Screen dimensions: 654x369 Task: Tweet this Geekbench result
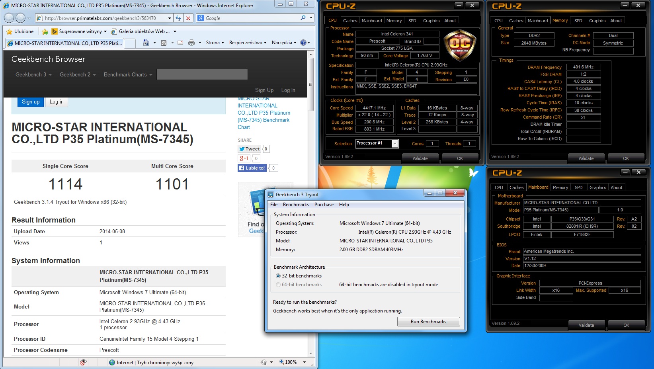tap(249, 149)
